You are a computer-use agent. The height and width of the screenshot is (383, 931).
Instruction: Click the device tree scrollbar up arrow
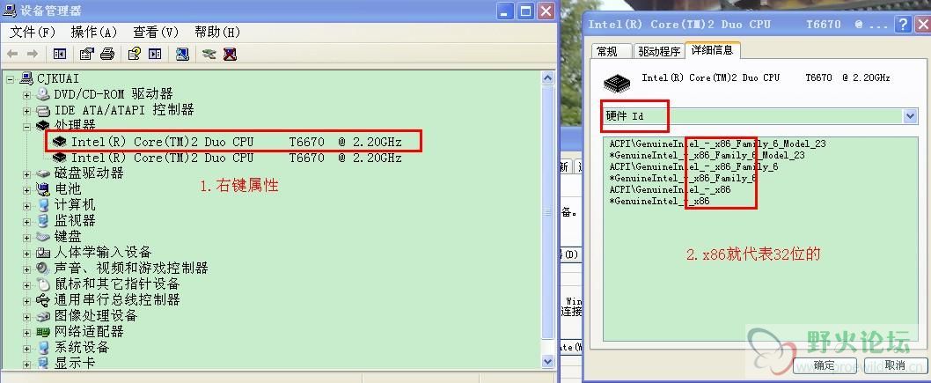pos(548,77)
